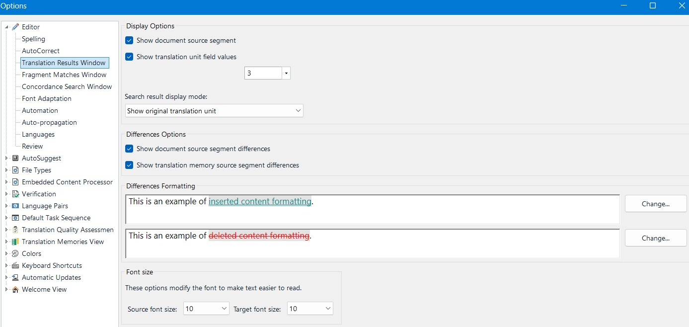The width and height of the screenshot is (689, 327).
Task: Click the Translation Quality Assessment icon
Action: (x=15, y=230)
